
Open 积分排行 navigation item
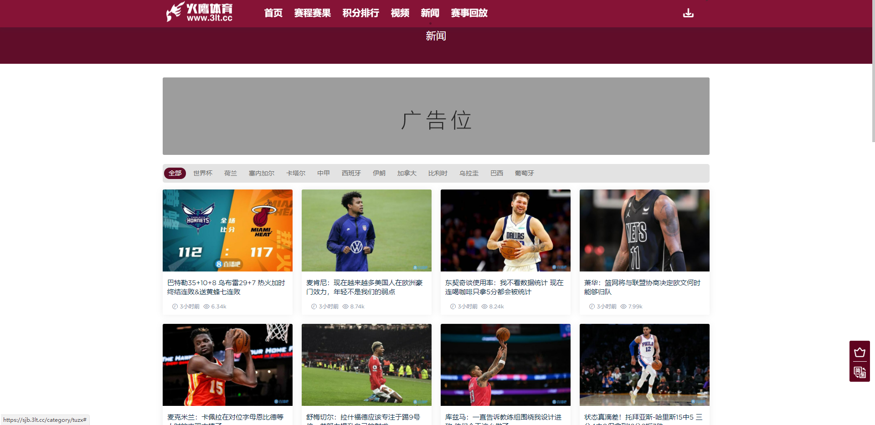[361, 13]
